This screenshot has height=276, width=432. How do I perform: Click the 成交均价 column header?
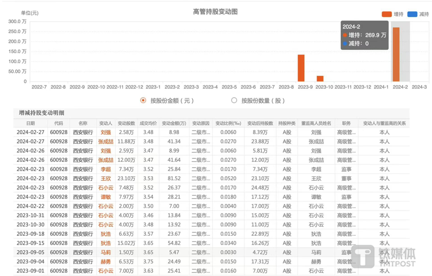tap(148, 123)
